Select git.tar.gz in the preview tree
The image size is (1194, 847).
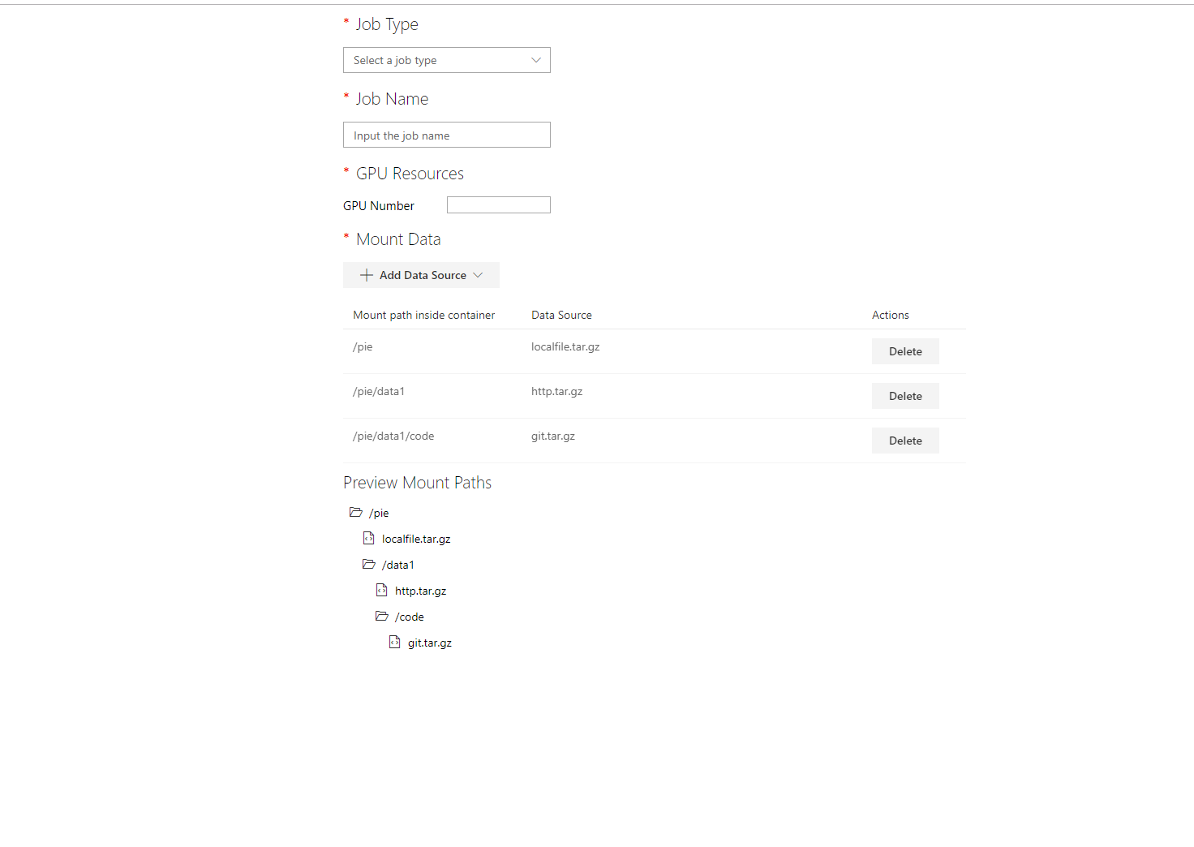point(430,642)
